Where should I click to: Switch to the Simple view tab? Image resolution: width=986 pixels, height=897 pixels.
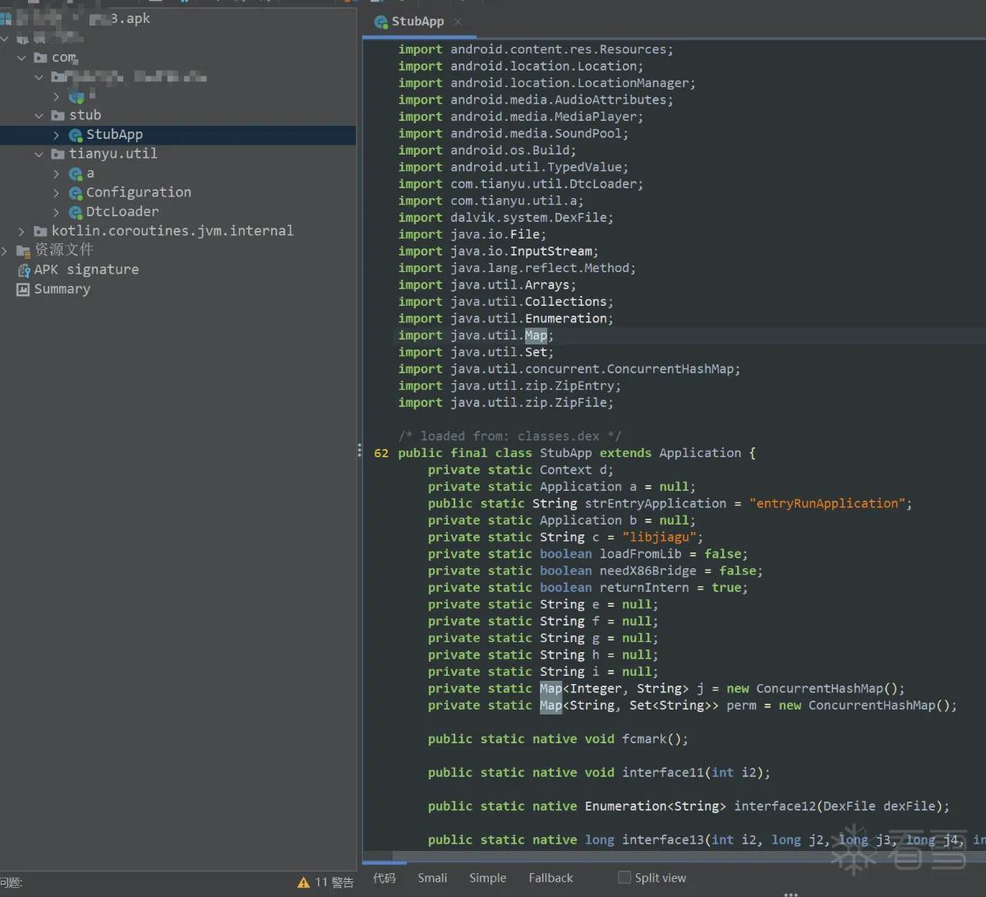[487, 878]
